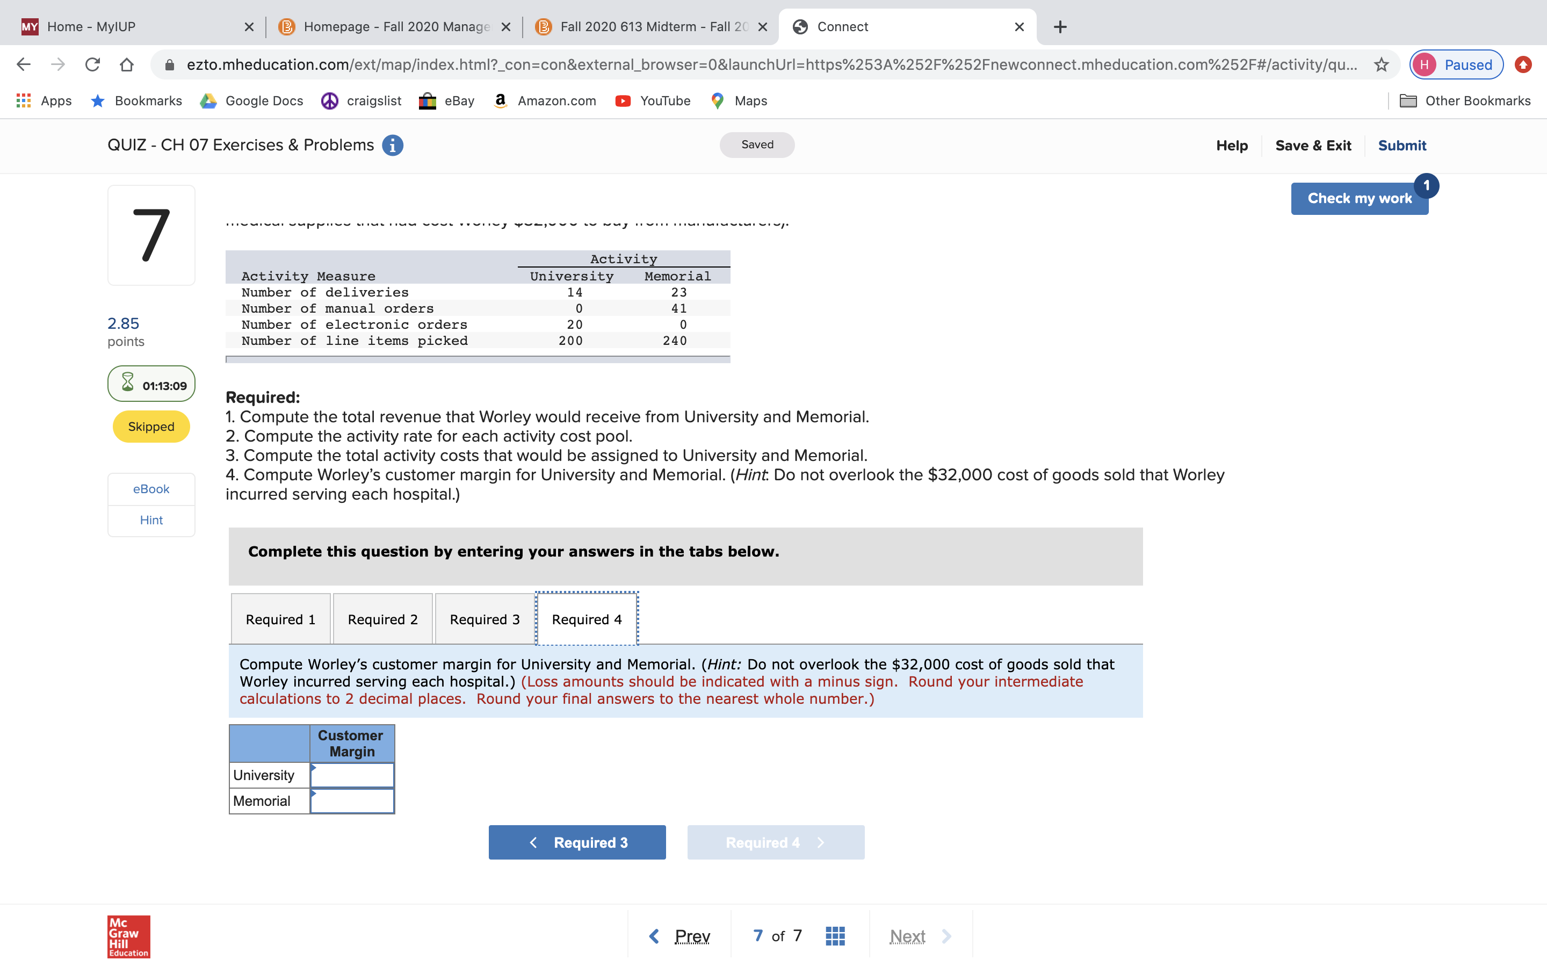Open Other Bookmarks folder
This screenshot has width=1547, height=967.
[x=1465, y=100]
